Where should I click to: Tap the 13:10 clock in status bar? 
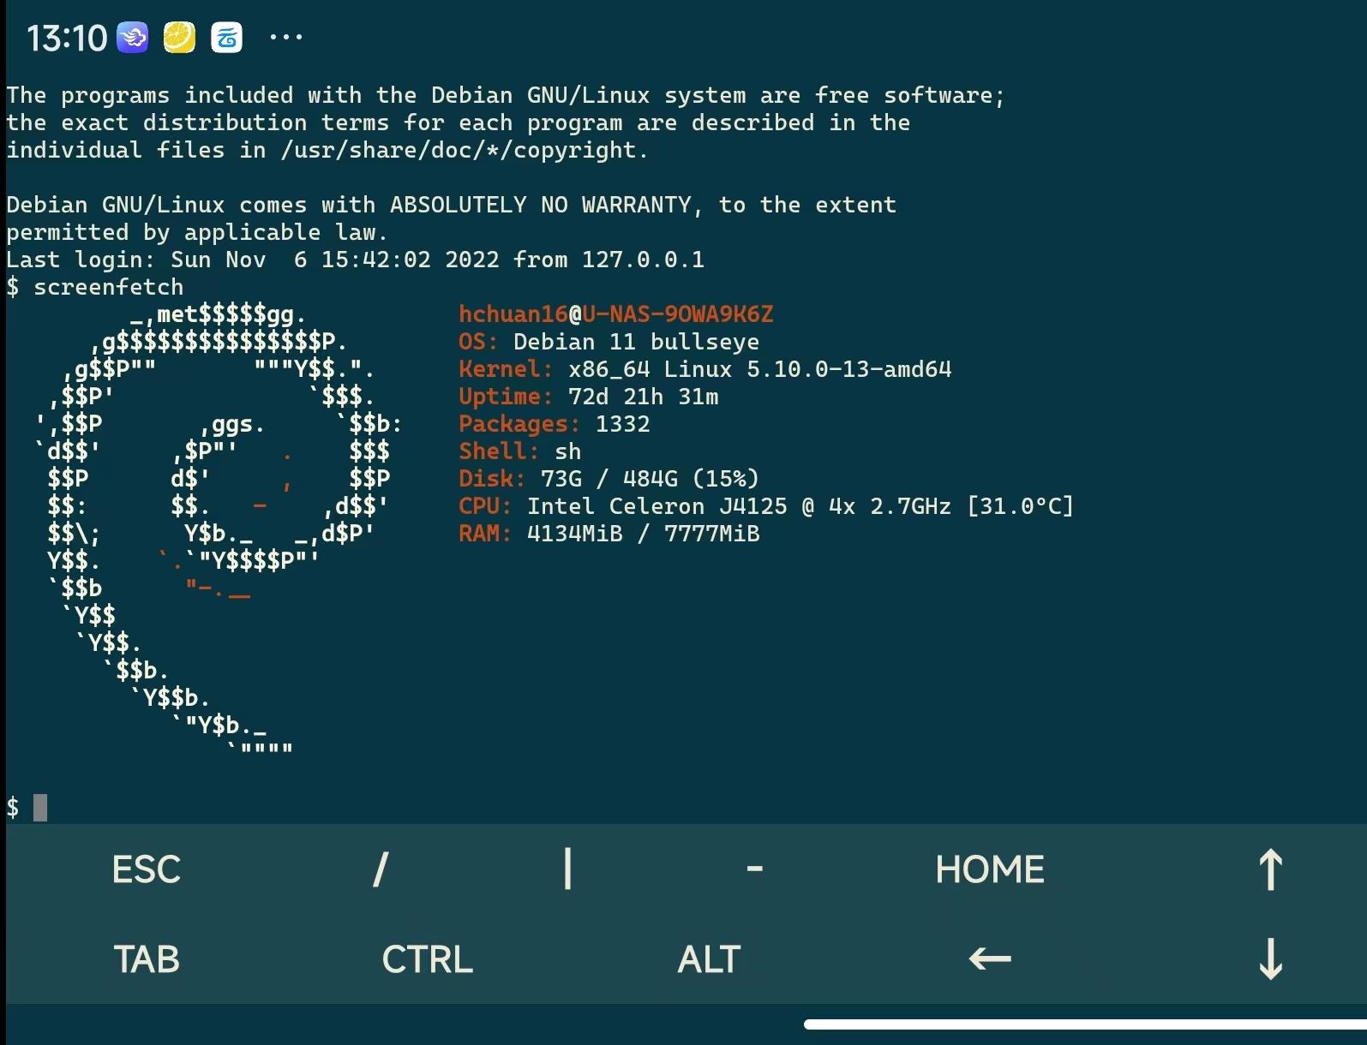[x=66, y=38]
